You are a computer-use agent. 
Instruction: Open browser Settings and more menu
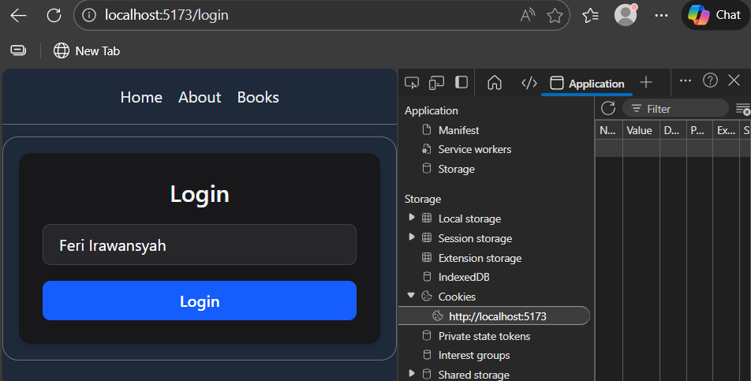click(x=661, y=15)
